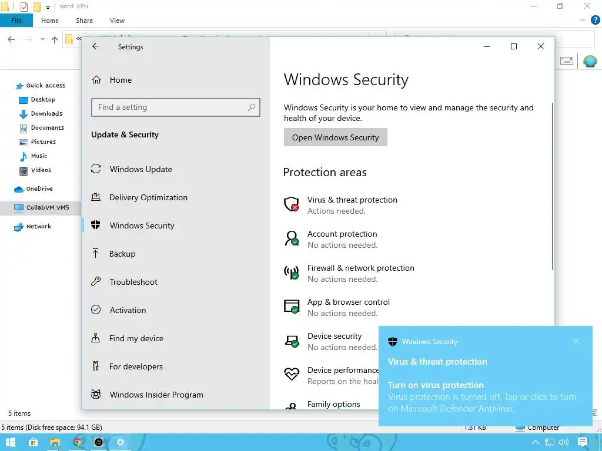Viewport: 602px width, 451px height.
Task: Click the Settings gear taskbar icon
Action: click(121, 442)
